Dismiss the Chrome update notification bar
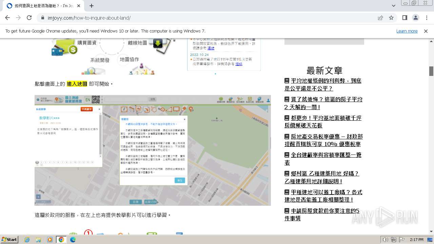 [x=426, y=31]
